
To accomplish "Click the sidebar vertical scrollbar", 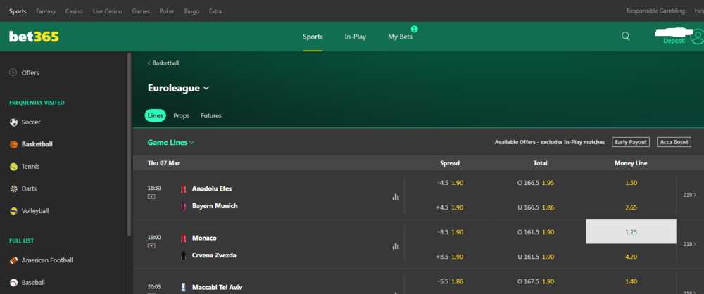I will pyautogui.click(x=130, y=144).
